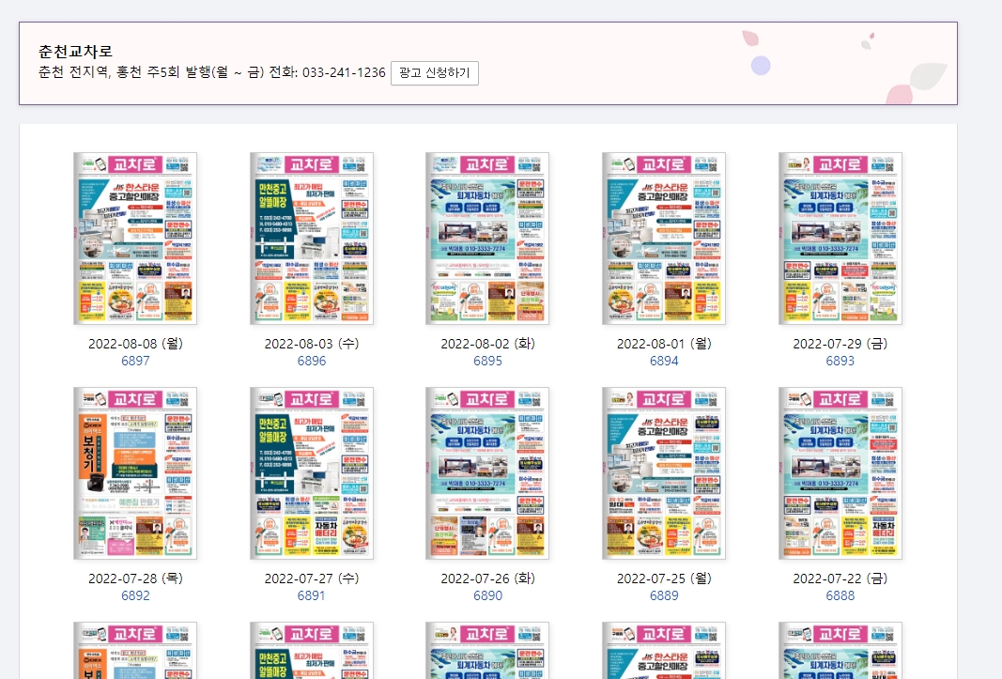Follow issue number link 6889

click(x=664, y=595)
